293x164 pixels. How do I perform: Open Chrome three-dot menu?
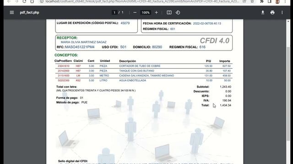[x=285, y=1]
